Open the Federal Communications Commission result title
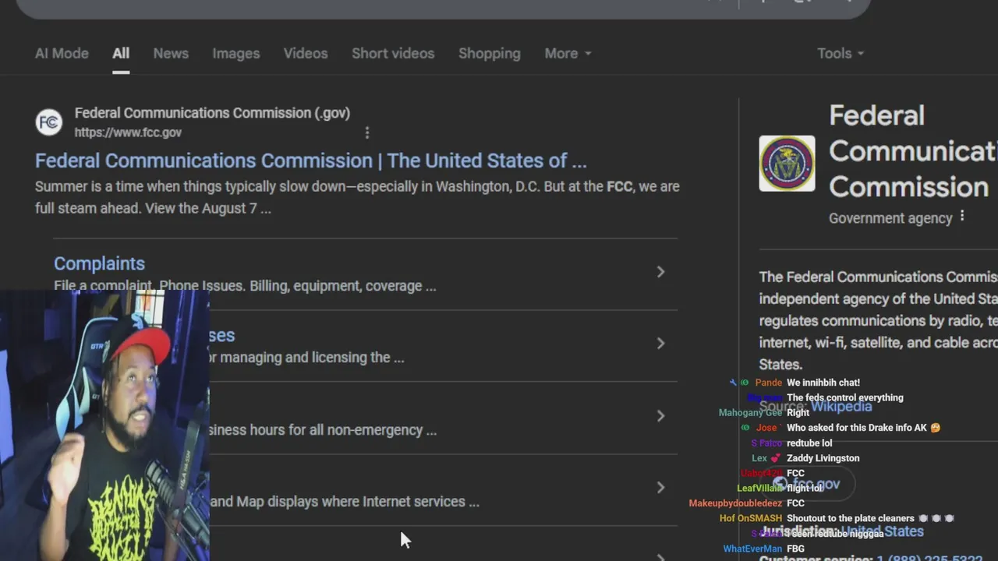Viewport: 998px width, 561px height. coord(310,161)
